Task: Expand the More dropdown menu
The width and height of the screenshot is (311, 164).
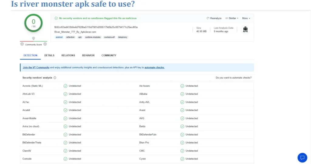Action: pyautogui.click(x=246, y=18)
